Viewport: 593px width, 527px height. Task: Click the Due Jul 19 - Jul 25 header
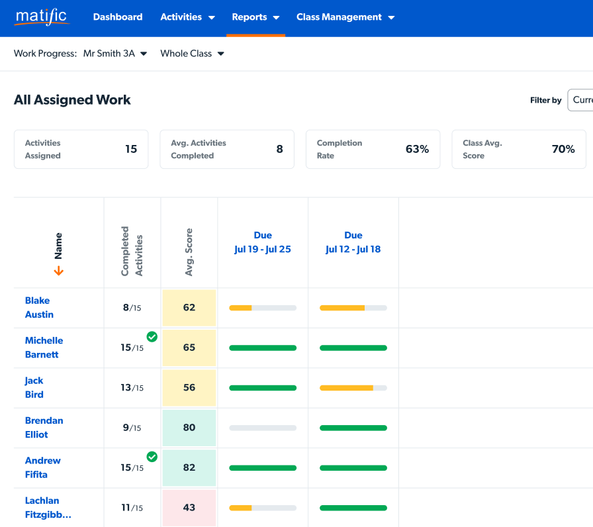(263, 242)
